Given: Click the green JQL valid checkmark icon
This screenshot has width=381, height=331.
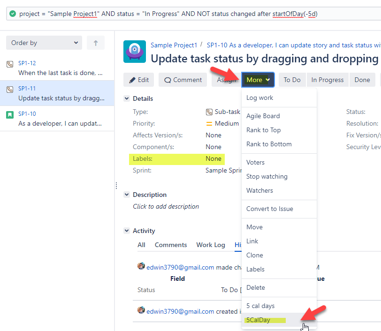Looking at the screenshot, I should pos(12,14).
